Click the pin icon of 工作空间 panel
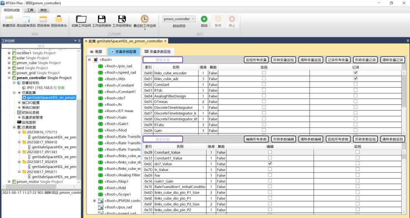This screenshot has width=410, height=218. point(79,41)
